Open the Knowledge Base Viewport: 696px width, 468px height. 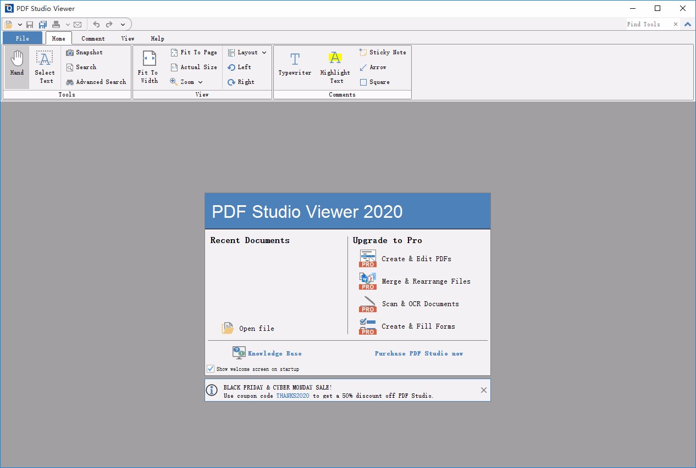point(275,353)
